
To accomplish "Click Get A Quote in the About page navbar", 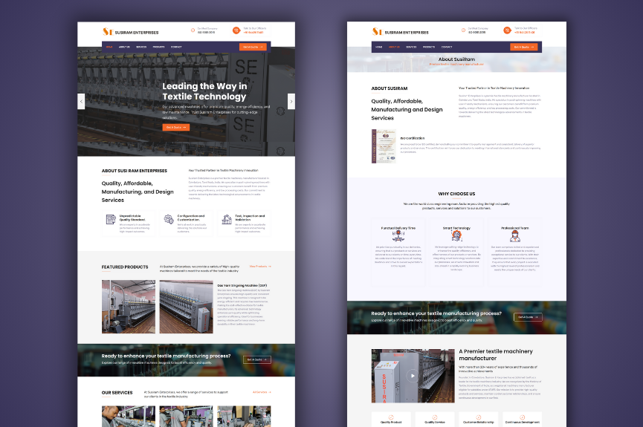I will pyautogui.click(x=523, y=47).
